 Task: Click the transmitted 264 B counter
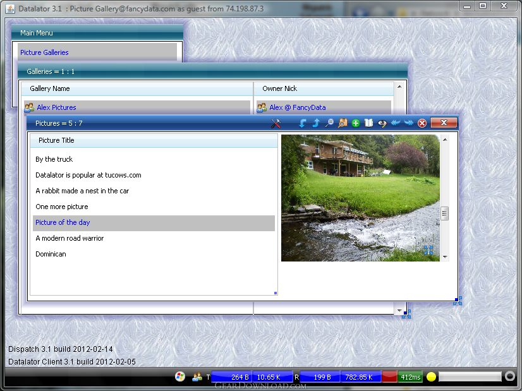pos(231,376)
